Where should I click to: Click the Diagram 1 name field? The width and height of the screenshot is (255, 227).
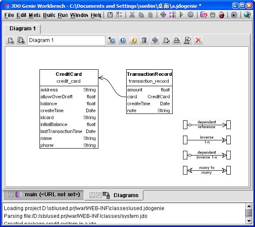pyautogui.click(x=66, y=40)
